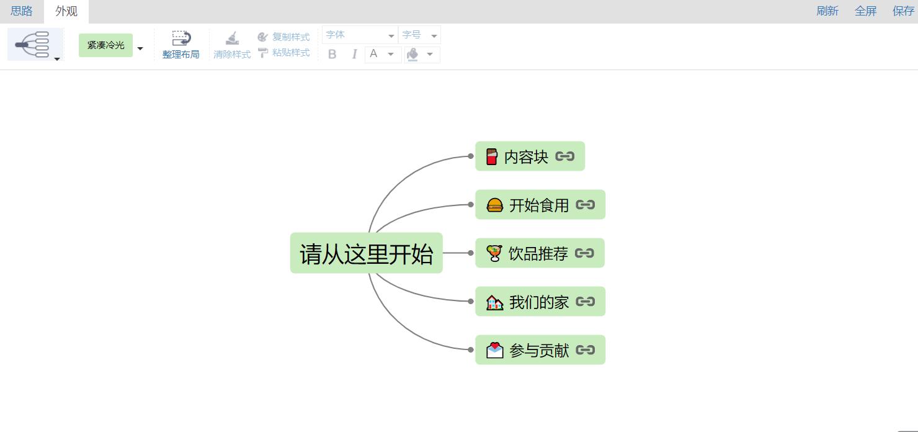Open the link icon on 内容块 node
This screenshot has height=432, width=918.
pos(564,156)
